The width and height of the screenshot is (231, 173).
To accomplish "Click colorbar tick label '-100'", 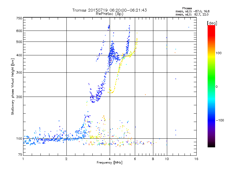I will (x=220, y=120).
